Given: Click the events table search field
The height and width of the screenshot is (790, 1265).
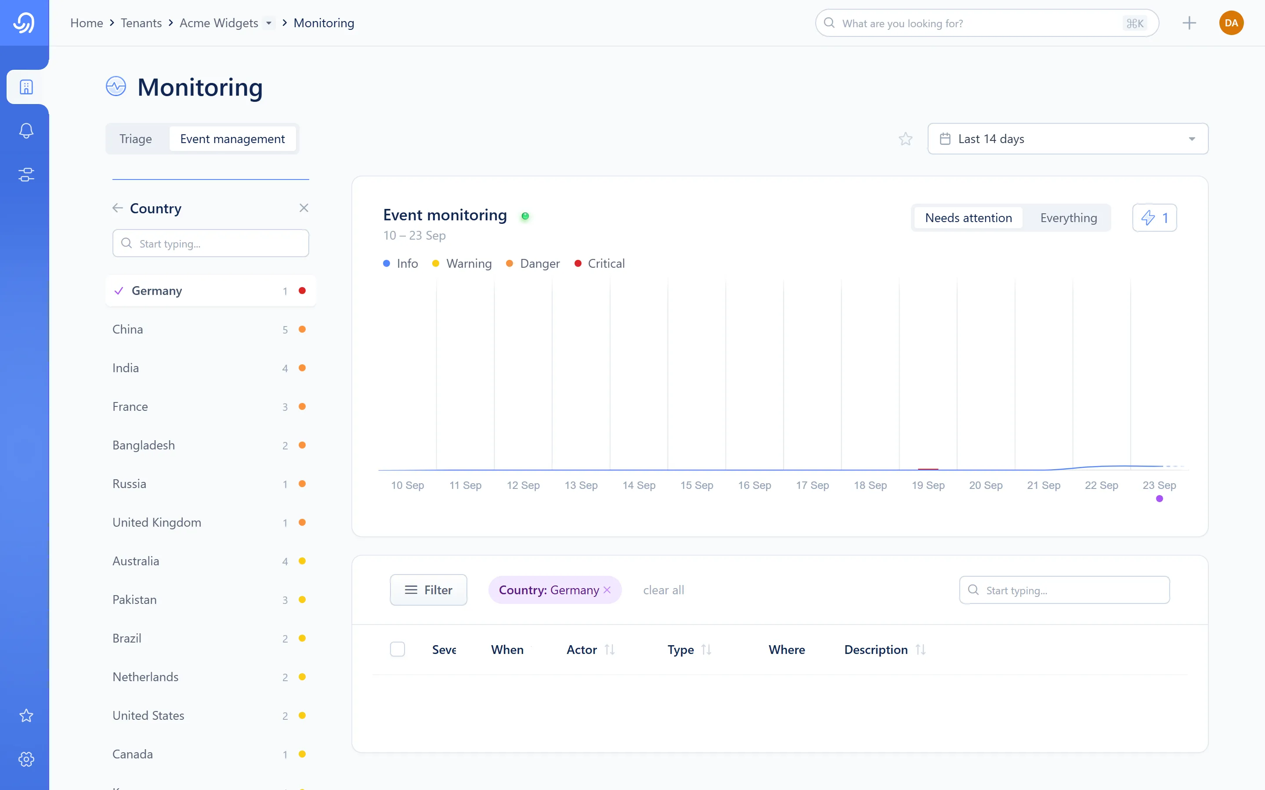Looking at the screenshot, I should pyautogui.click(x=1064, y=590).
